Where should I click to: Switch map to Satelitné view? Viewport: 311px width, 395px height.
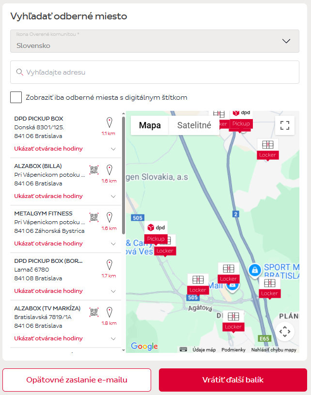point(194,125)
